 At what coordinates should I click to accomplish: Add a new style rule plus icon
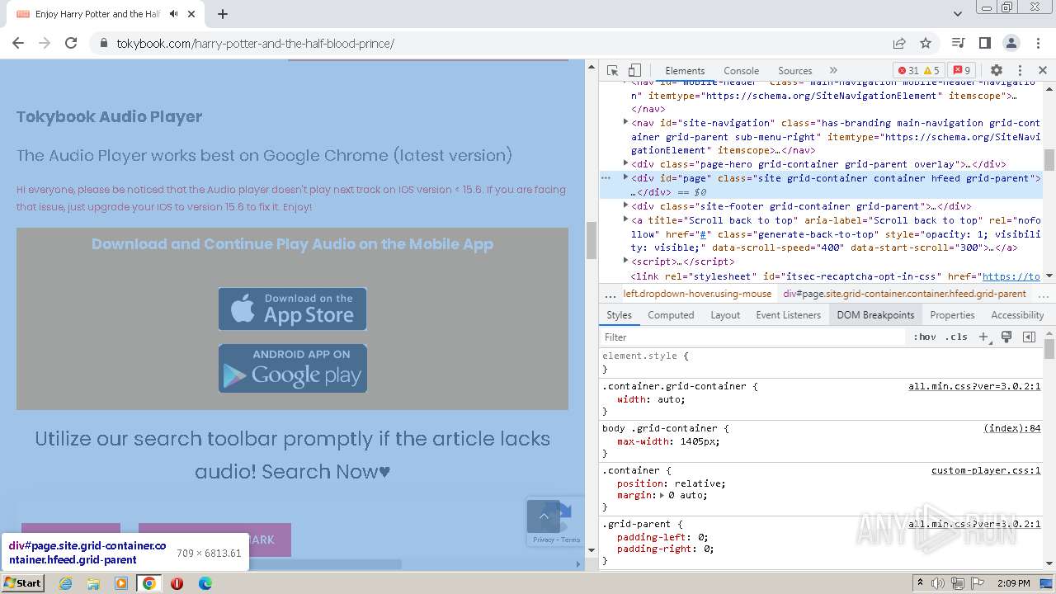[983, 337]
